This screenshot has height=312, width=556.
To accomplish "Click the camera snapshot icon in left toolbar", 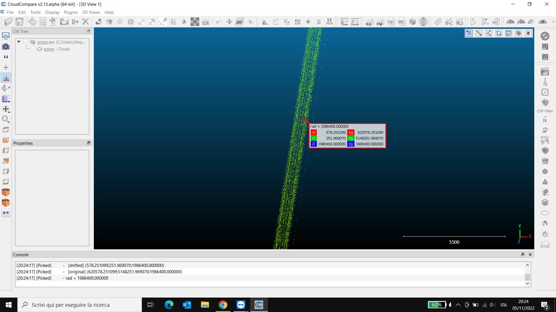I will coord(6,46).
